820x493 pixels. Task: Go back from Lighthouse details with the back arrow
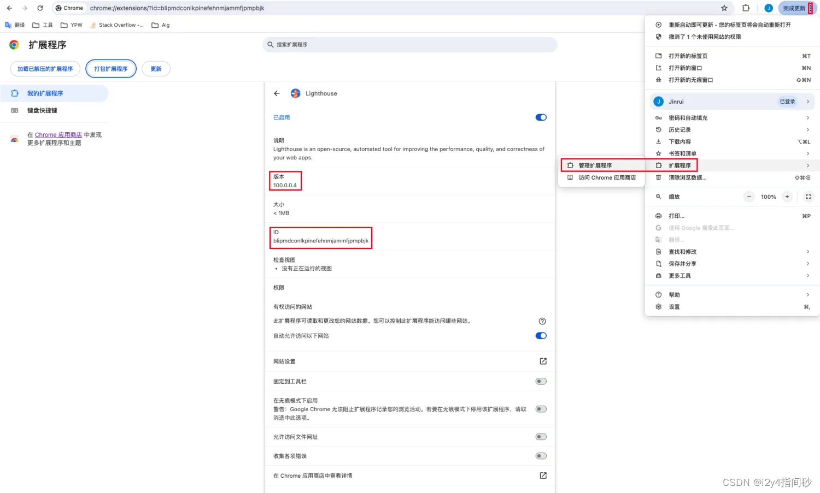point(277,93)
